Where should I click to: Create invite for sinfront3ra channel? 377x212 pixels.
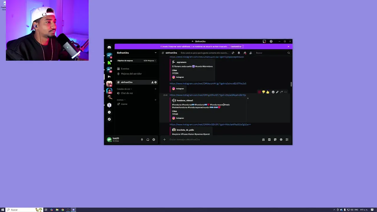coord(152,82)
